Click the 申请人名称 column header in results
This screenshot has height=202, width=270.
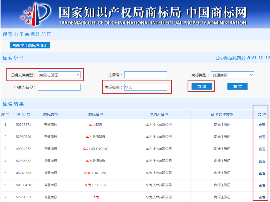click(x=159, y=114)
